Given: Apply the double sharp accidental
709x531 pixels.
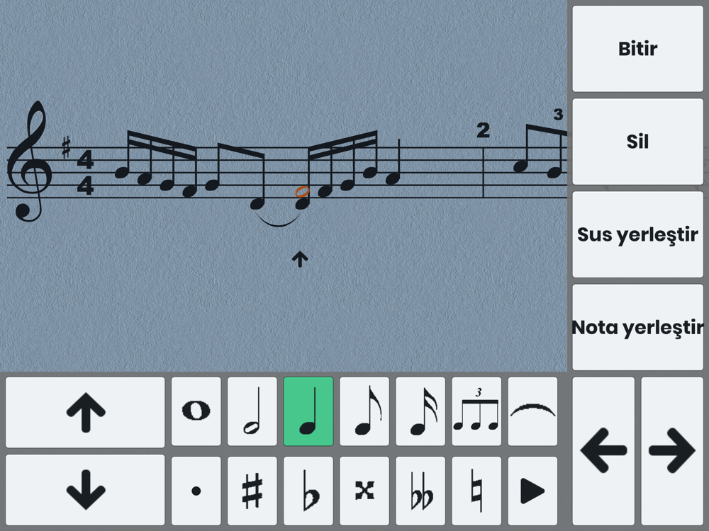Looking at the screenshot, I should pyautogui.click(x=364, y=491).
